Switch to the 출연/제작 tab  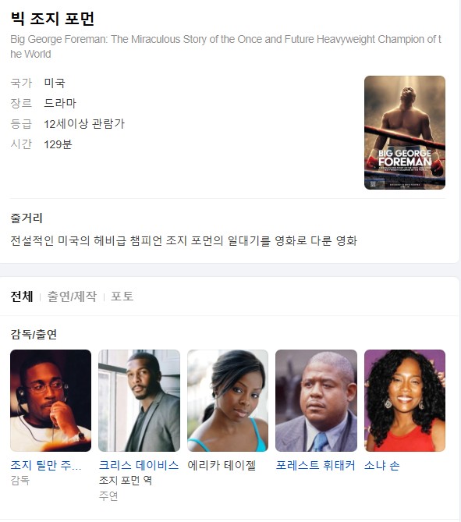pos(72,296)
